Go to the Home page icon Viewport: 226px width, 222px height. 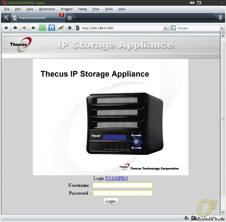pos(52,28)
